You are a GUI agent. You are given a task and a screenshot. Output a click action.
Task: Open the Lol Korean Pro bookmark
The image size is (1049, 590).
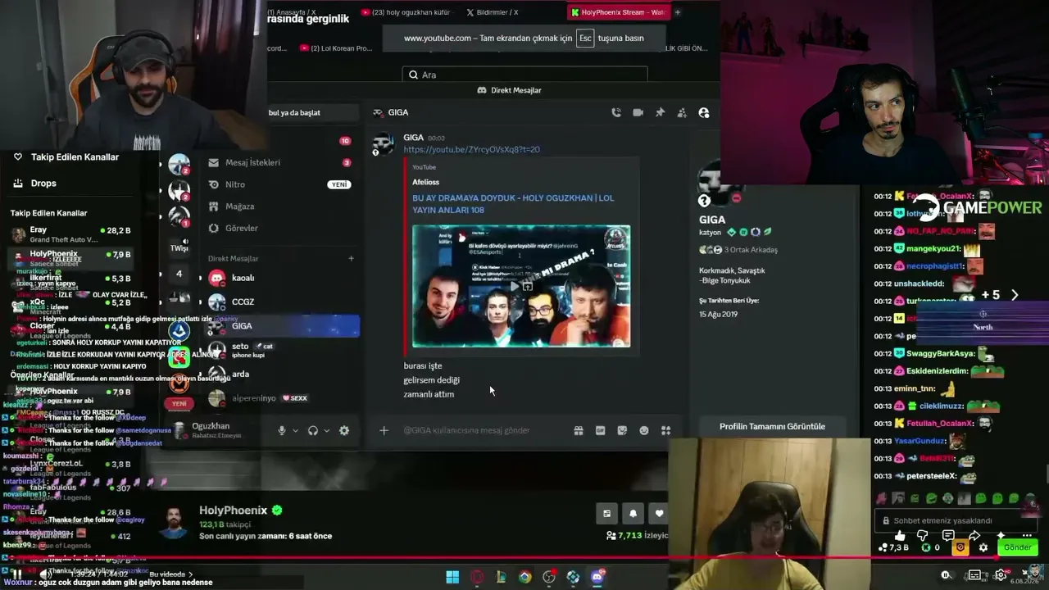[x=336, y=48]
